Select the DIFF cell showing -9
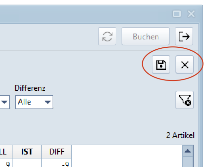Image resolution: width=207 pixels, height=167 pixels. point(57,163)
